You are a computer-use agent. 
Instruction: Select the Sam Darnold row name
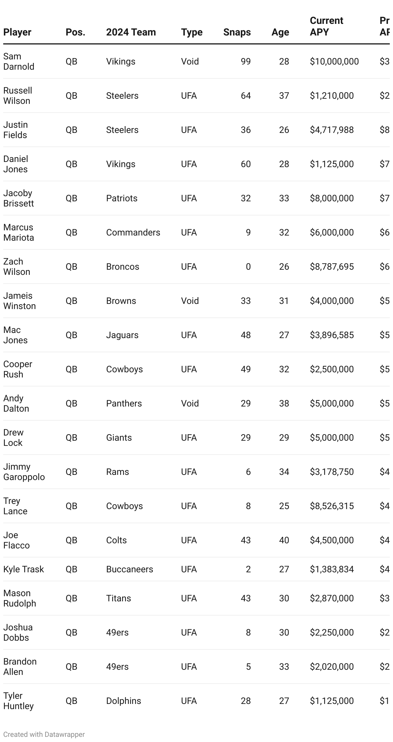click(x=19, y=61)
